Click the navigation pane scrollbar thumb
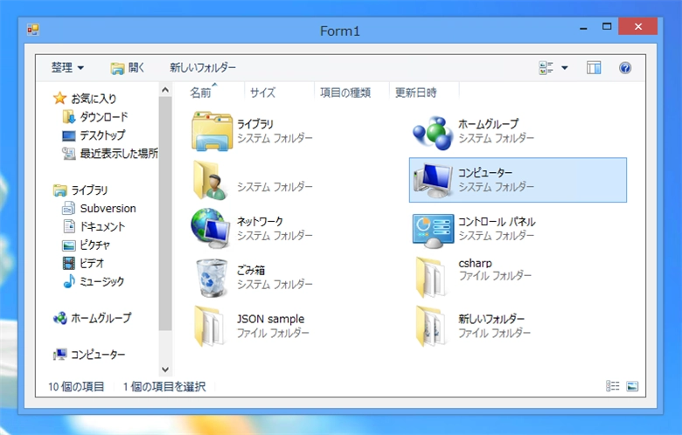Screen dimensions: 682x435 (x=165, y=213)
